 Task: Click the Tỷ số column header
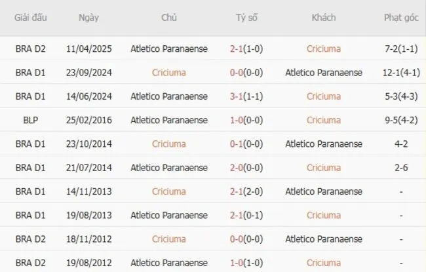tap(247, 18)
